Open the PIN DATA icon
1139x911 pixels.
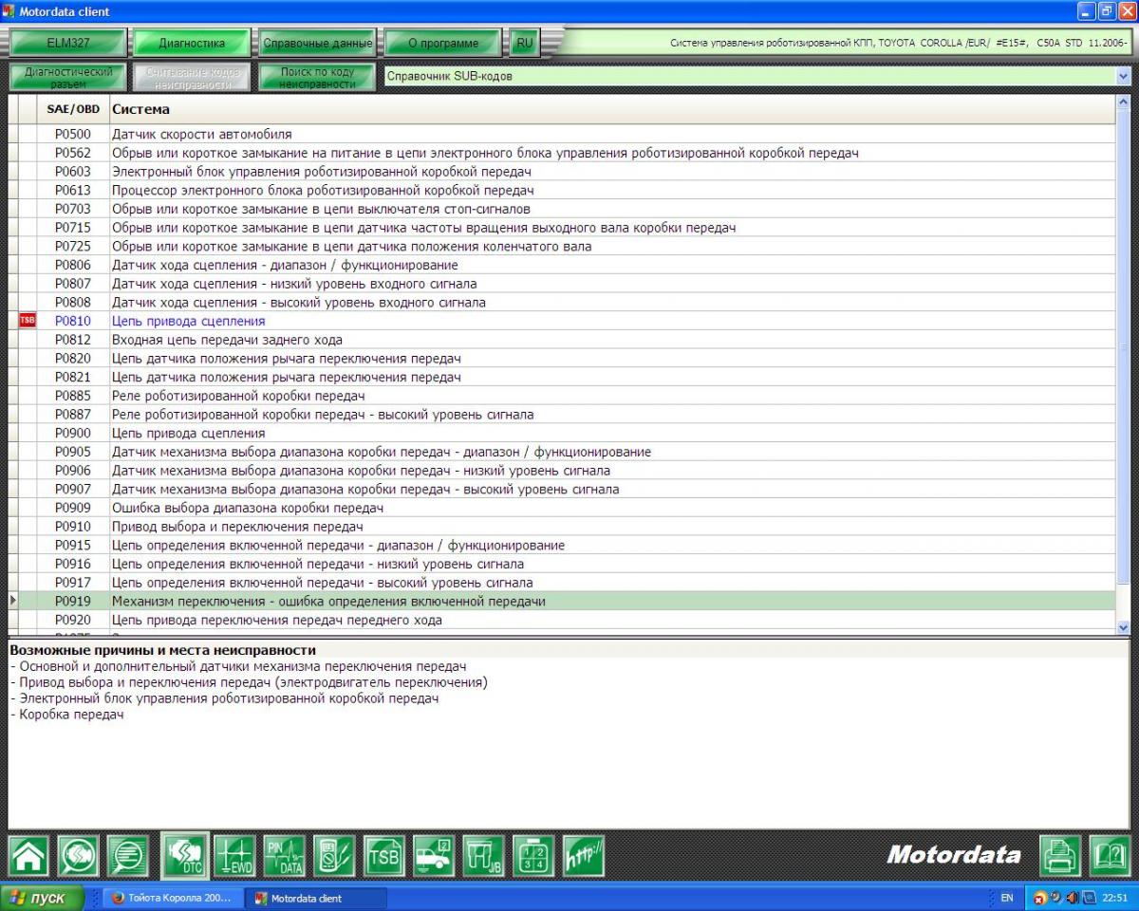284,855
